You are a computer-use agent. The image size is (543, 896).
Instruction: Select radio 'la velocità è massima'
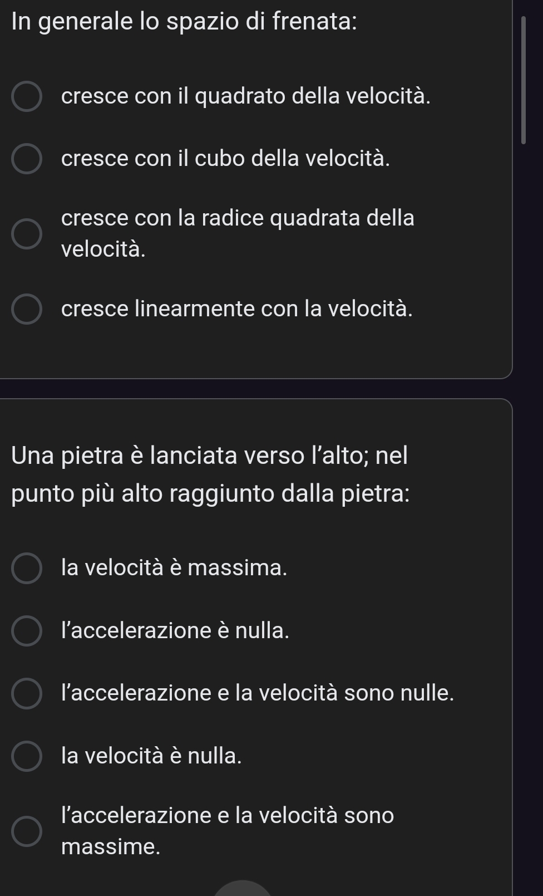(x=26, y=569)
